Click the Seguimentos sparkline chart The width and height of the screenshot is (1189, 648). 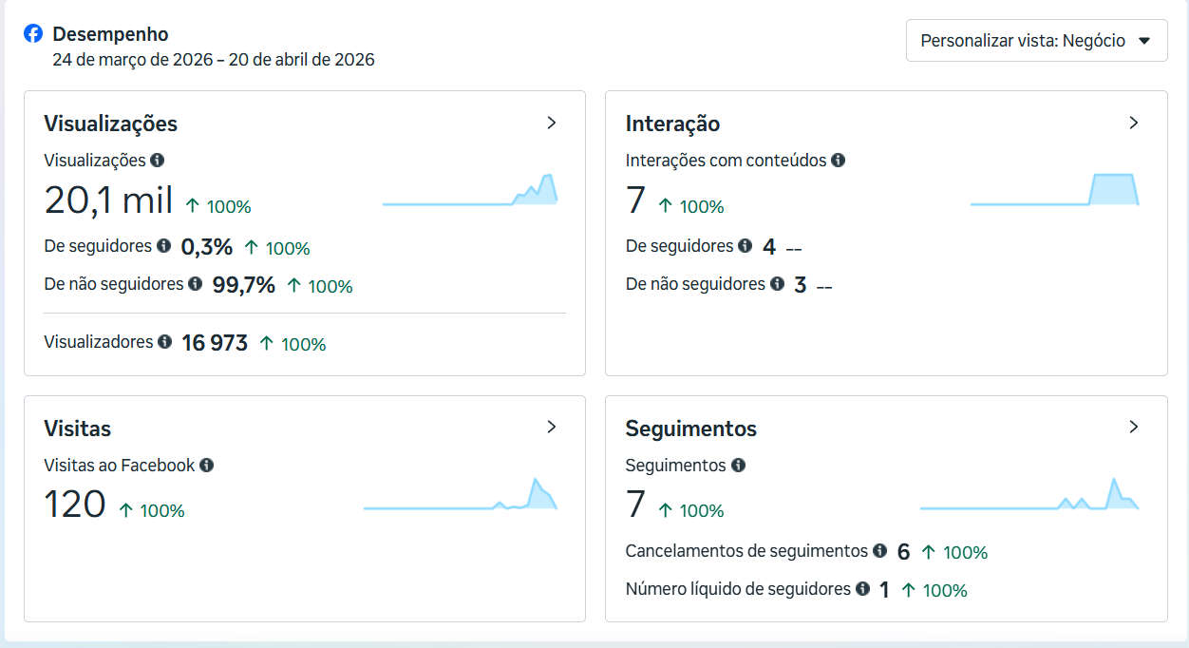coord(1029,494)
